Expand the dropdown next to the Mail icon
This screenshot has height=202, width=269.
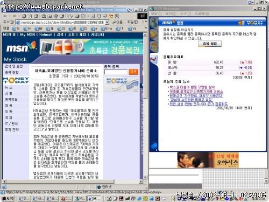point(73,16)
